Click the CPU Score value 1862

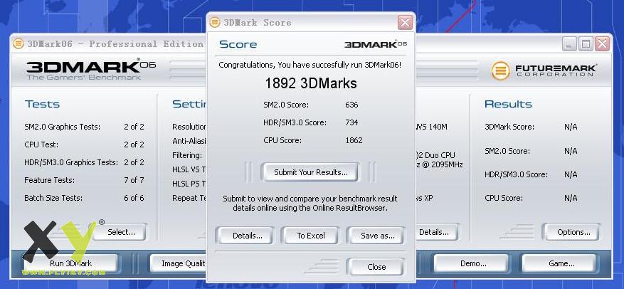[354, 140]
